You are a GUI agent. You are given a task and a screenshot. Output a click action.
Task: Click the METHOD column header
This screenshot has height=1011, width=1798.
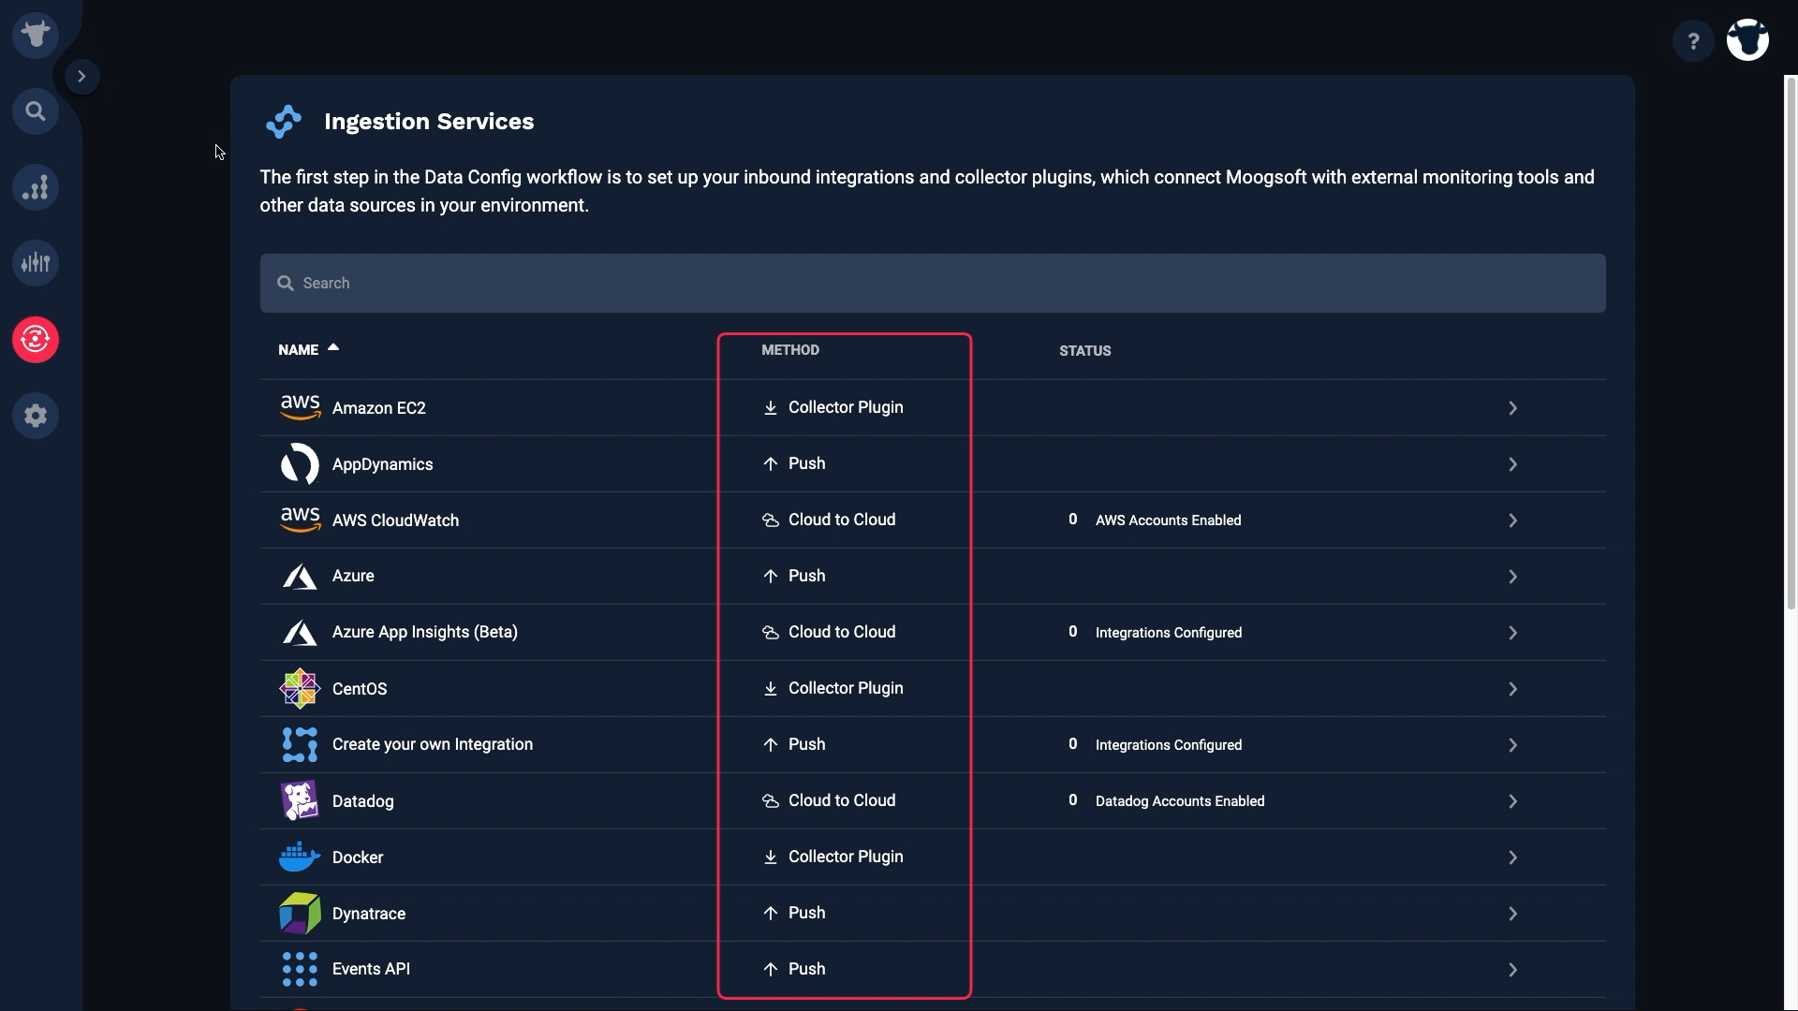coord(790,350)
